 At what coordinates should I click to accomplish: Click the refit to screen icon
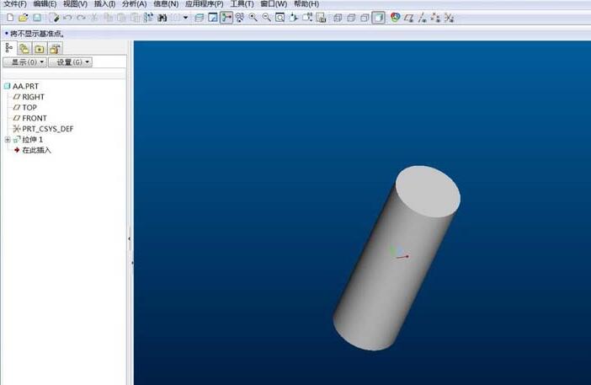click(x=280, y=18)
